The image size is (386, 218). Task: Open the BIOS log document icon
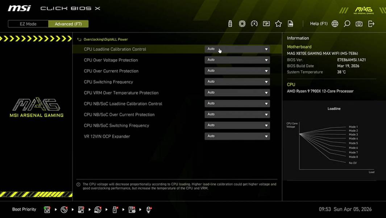(291, 23)
